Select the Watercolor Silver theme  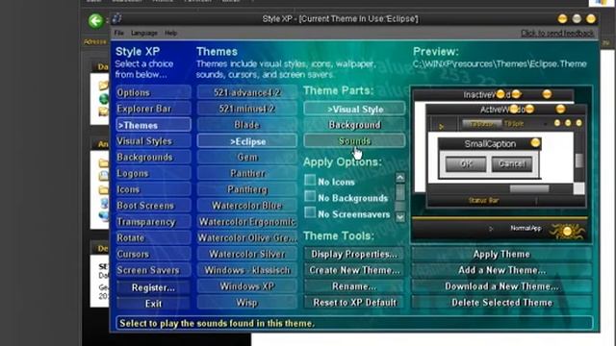pyautogui.click(x=246, y=254)
